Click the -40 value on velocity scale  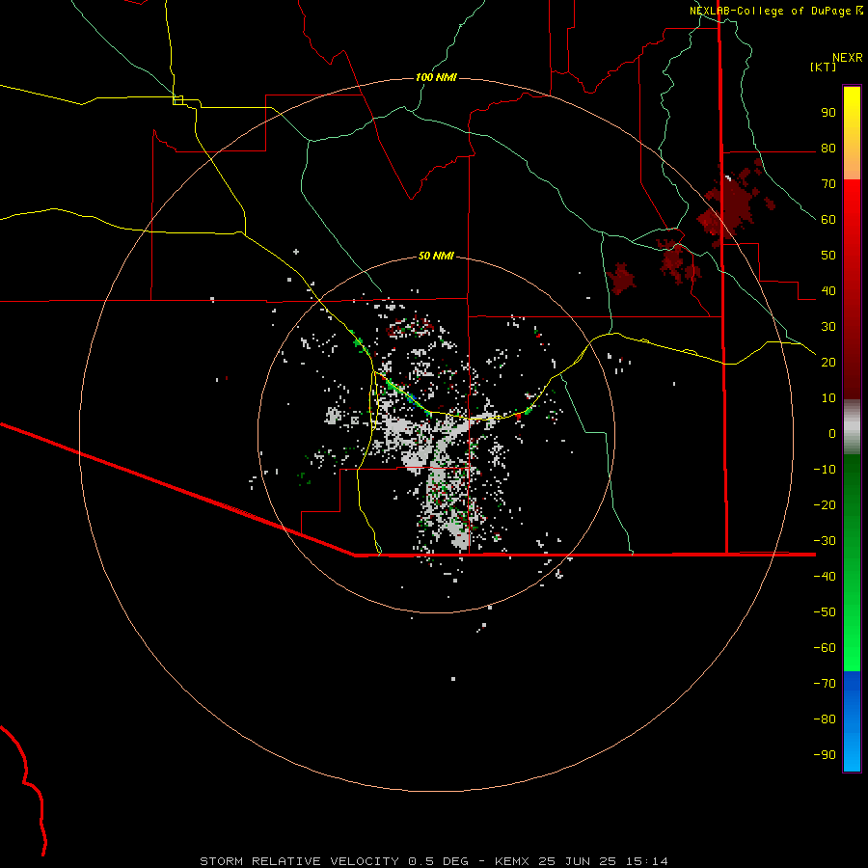pos(825,577)
